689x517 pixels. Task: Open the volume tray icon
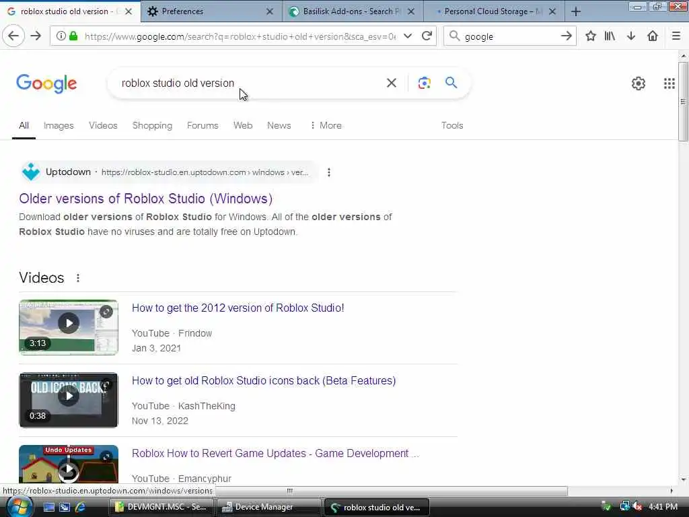637,507
